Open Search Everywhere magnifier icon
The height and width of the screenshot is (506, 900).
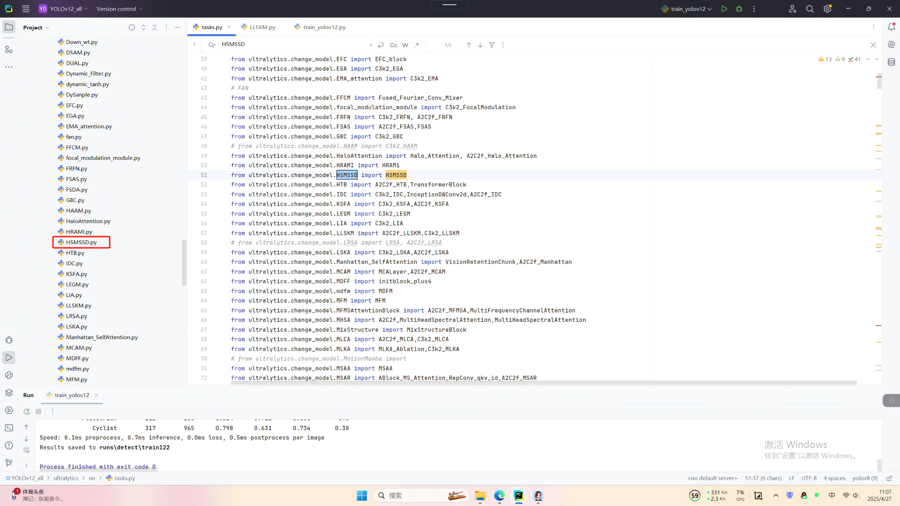click(x=810, y=9)
